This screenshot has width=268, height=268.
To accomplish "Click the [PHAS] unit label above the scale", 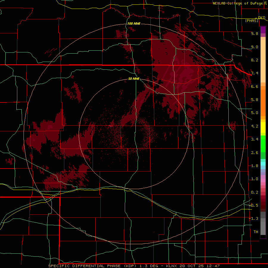I will 252,21.
